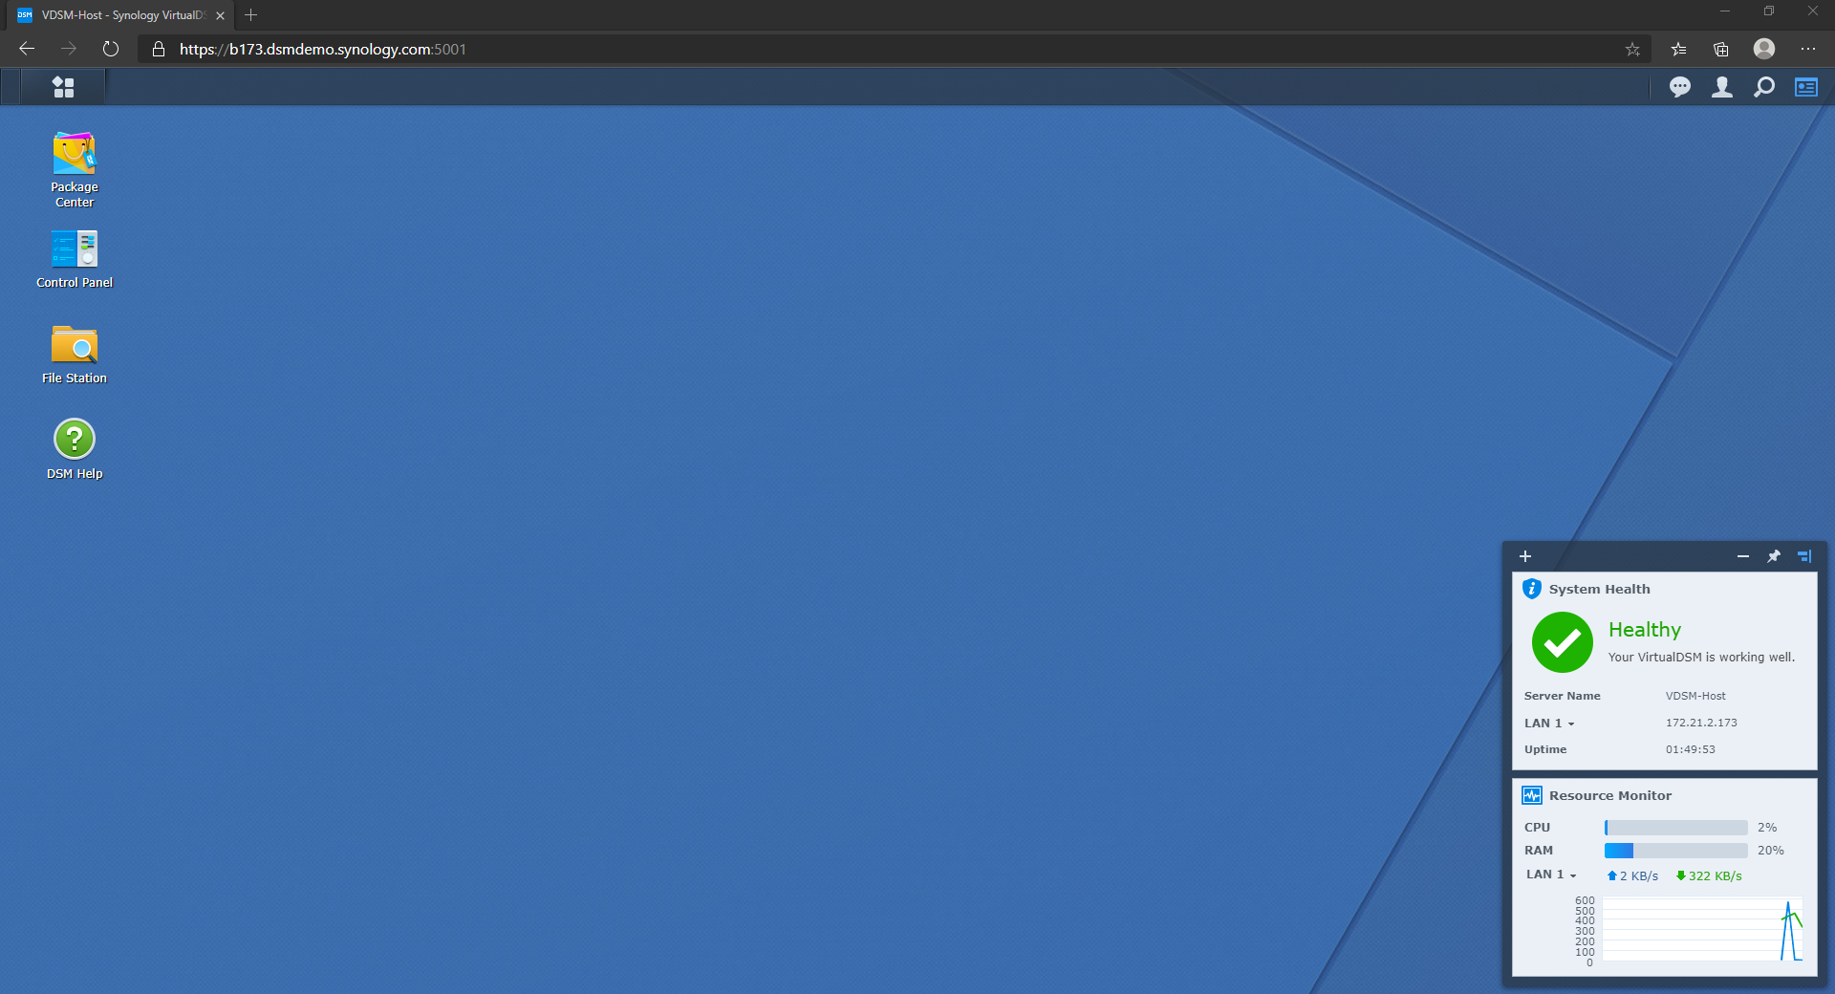Open the user options person icon

pos(1722,87)
